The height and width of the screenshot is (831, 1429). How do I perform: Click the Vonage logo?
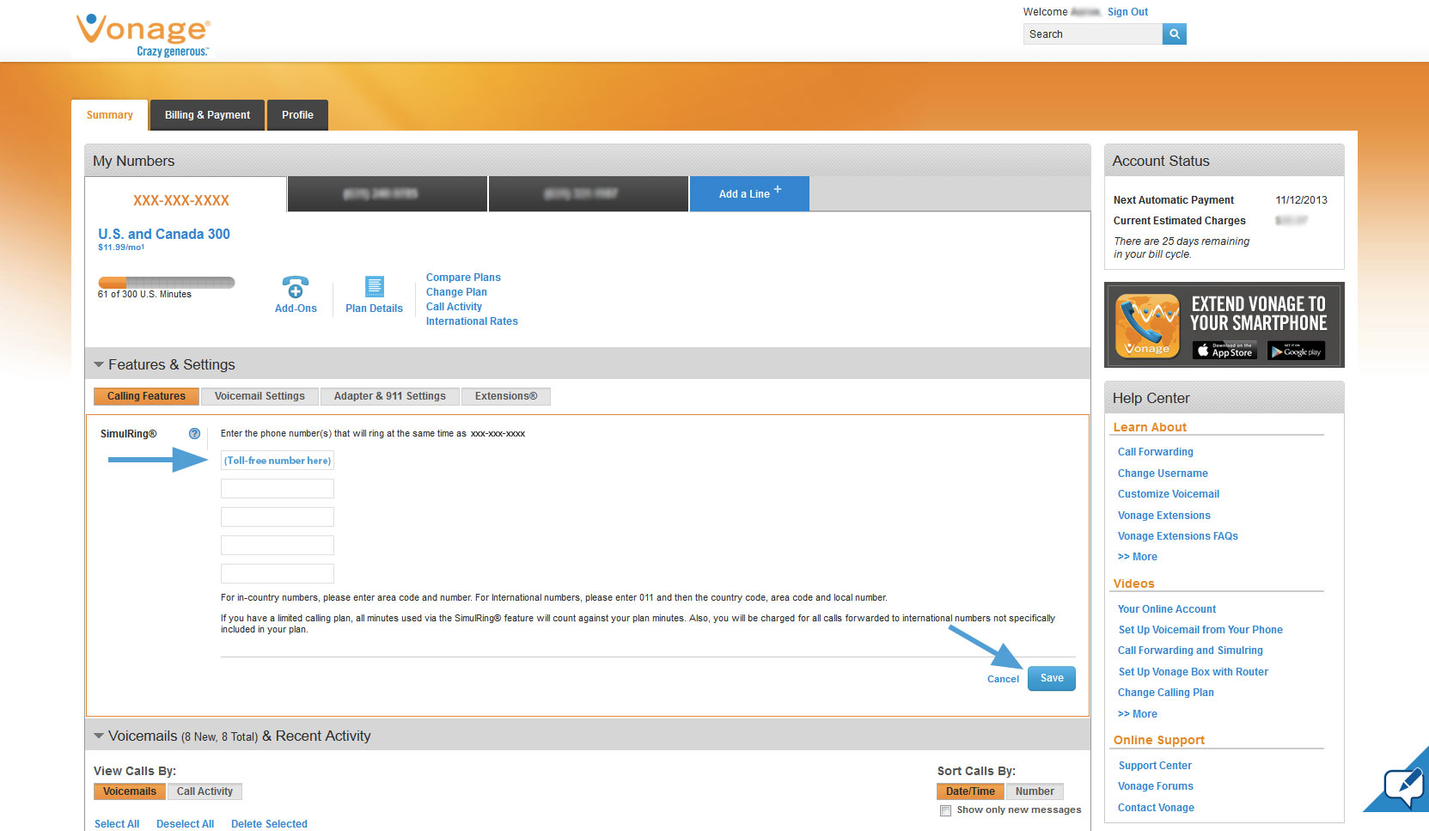(x=143, y=35)
